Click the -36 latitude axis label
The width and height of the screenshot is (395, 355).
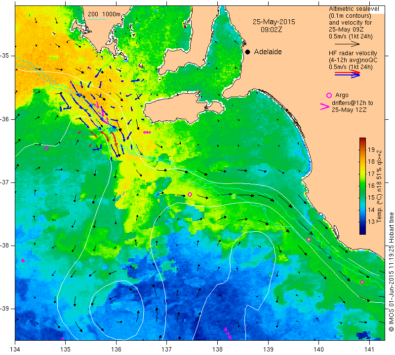tap(4, 119)
